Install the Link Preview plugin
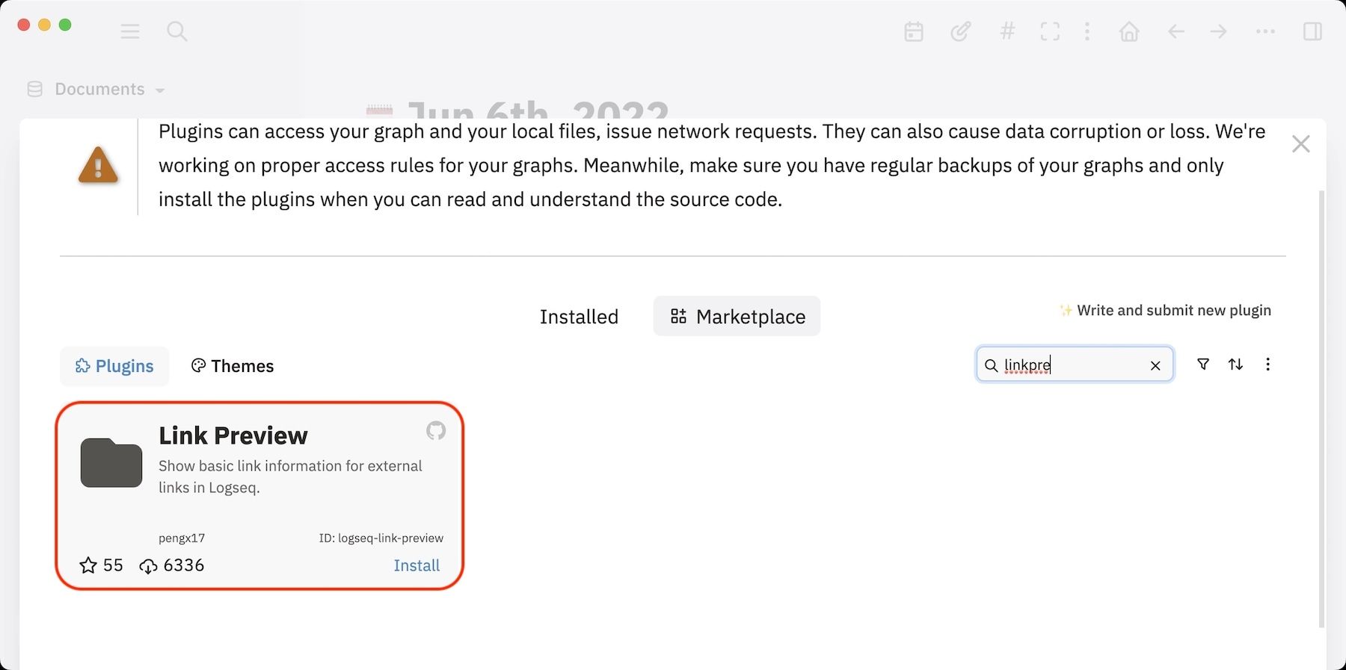 coord(417,565)
